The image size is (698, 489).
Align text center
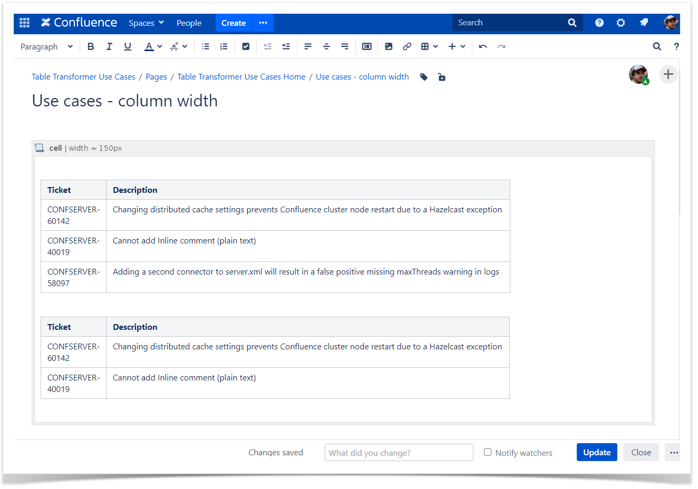[x=326, y=46]
